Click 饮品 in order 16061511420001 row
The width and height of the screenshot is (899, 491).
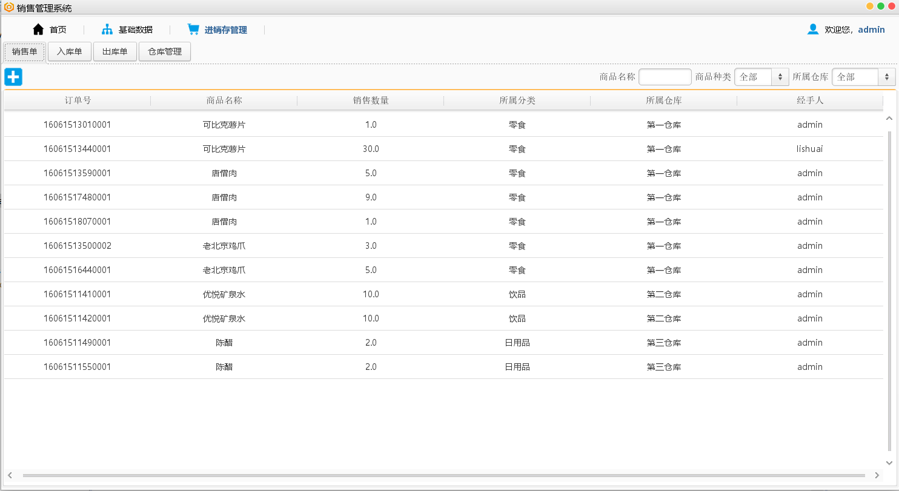click(x=517, y=318)
